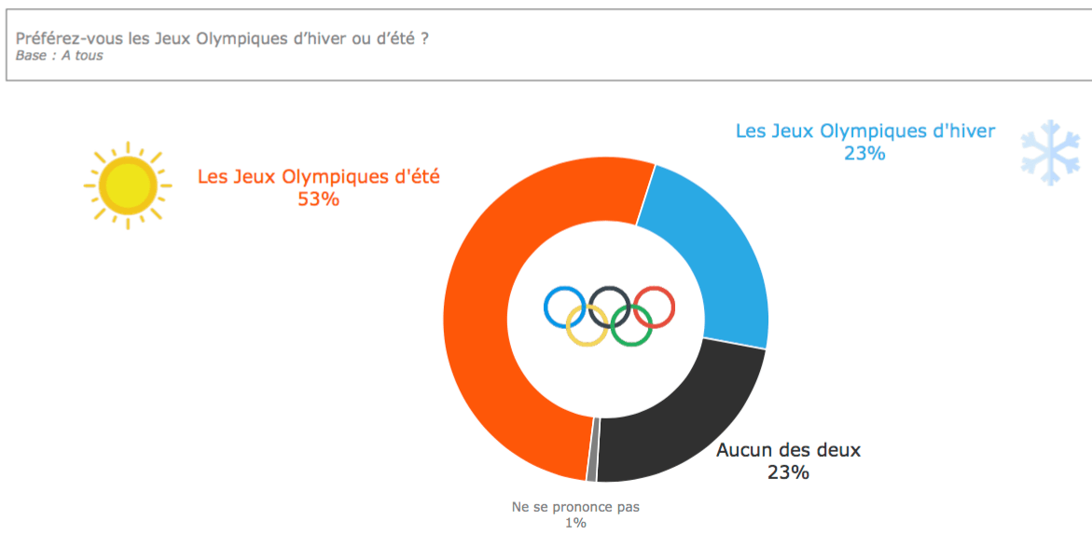The height and width of the screenshot is (534, 1092).
Task: Click the blue snowflake icon
Action: coord(1050,153)
